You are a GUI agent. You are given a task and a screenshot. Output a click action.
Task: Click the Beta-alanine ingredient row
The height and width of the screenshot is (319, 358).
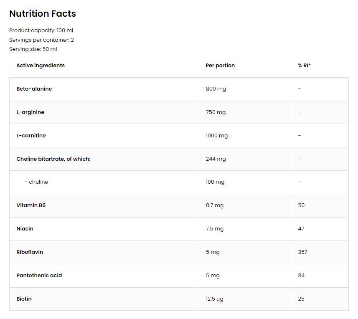(x=34, y=89)
